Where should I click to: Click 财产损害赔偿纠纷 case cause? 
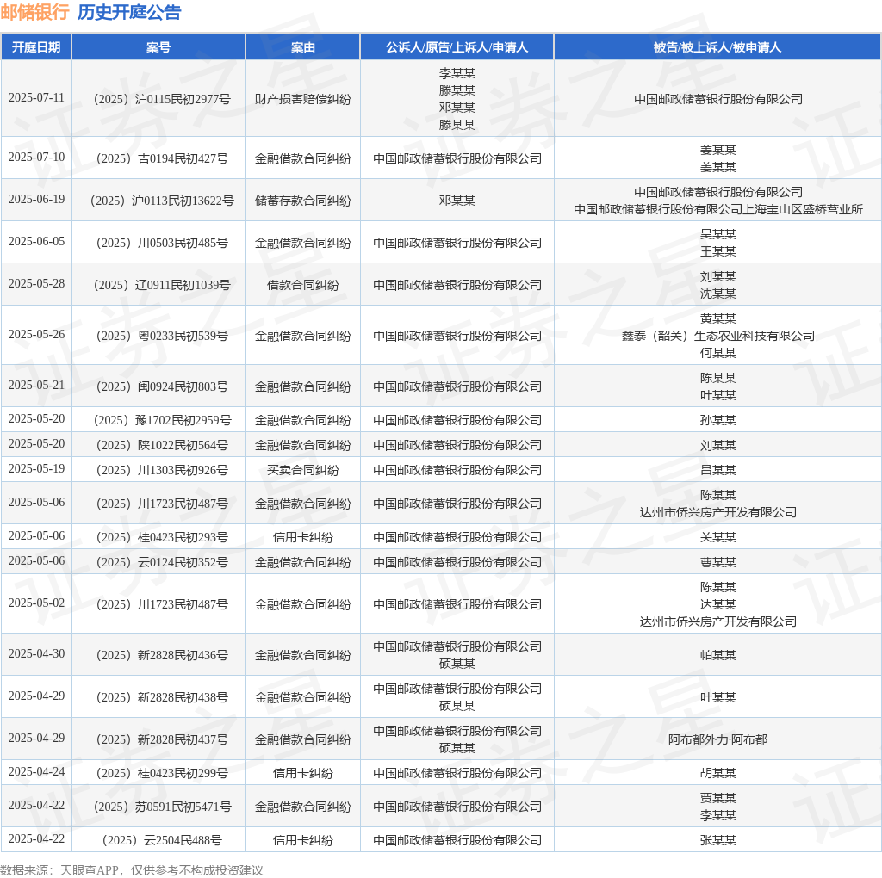pos(302,99)
